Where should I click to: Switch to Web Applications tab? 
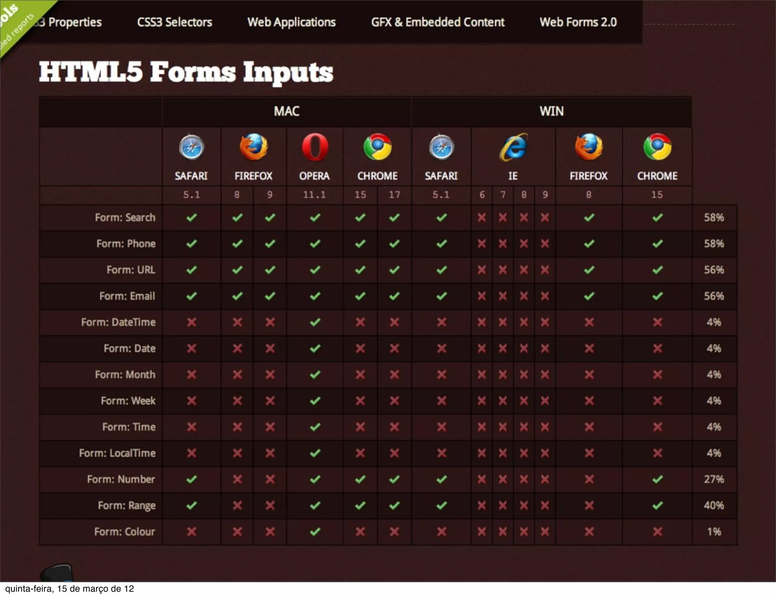291,22
